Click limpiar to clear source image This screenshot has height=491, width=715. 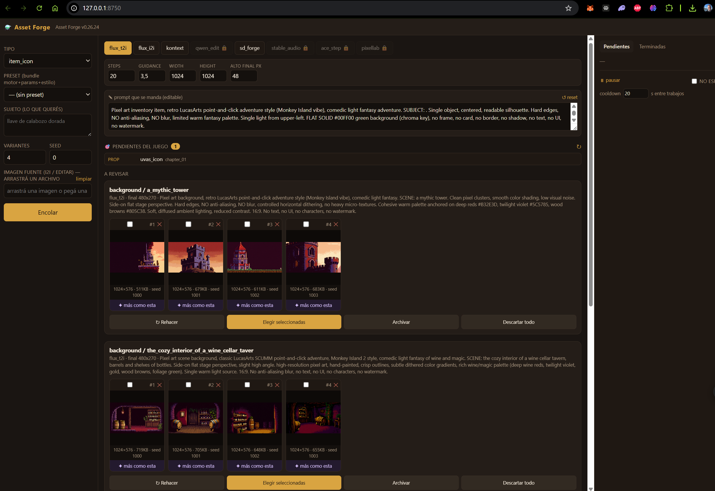pos(84,179)
